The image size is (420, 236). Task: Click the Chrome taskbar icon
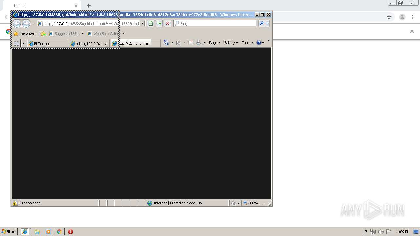(59, 232)
